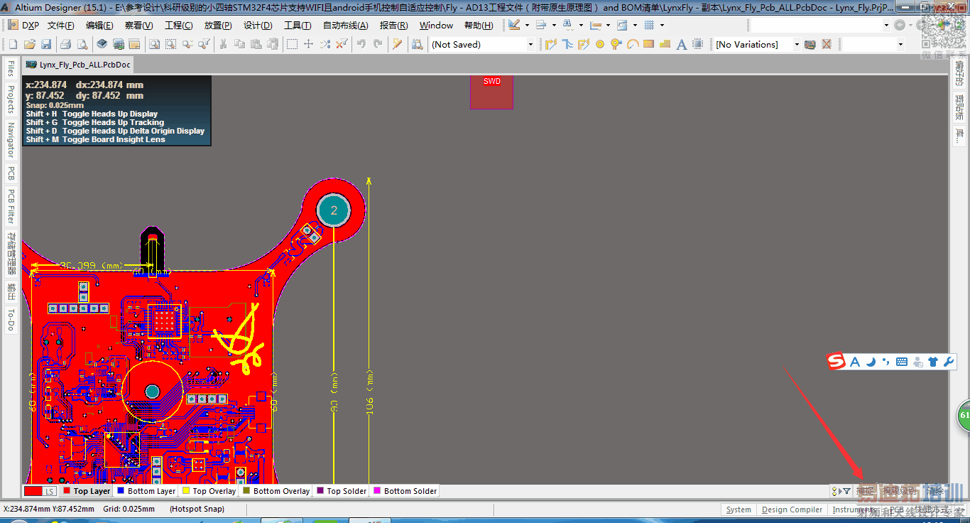
Task: Click the Select Inside Area icon
Action: (x=292, y=44)
